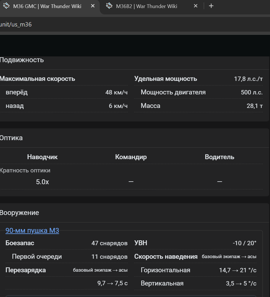The image size is (270, 297).
Task: Click the reverse speed value 6 км/ч
Action: pos(118,106)
